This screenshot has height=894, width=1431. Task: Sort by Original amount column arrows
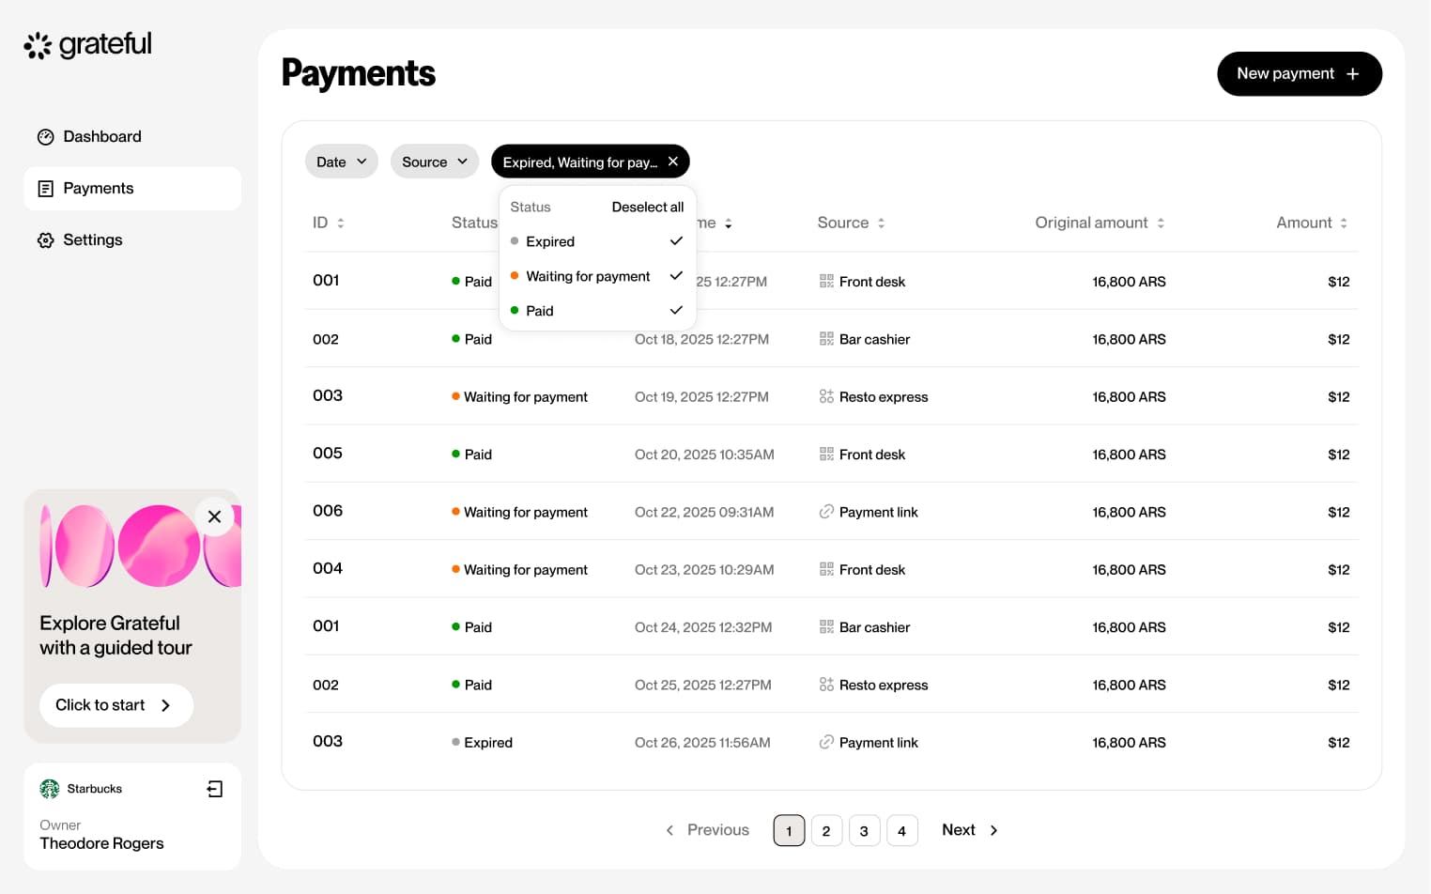coord(1161,223)
